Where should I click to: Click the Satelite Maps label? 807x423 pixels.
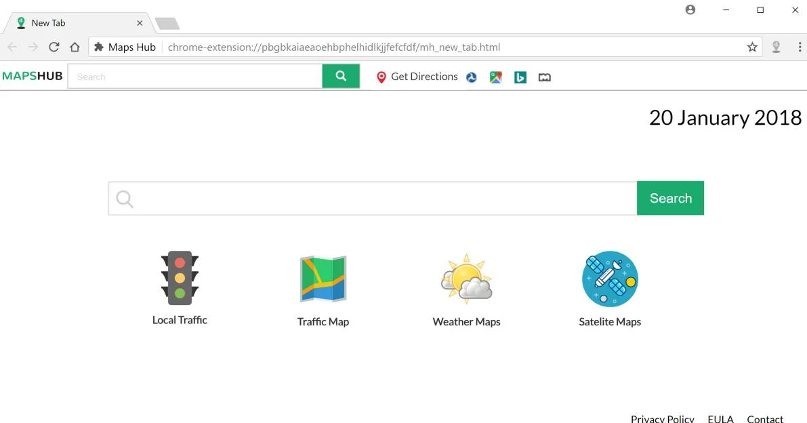[x=610, y=321]
